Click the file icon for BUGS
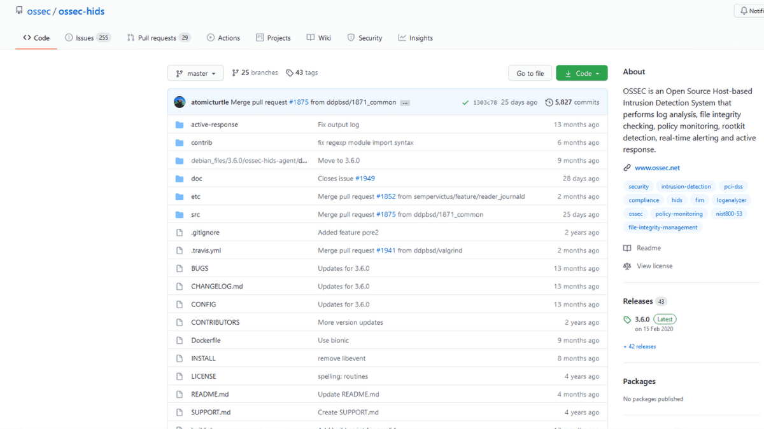This screenshot has width=764, height=429. (180, 268)
